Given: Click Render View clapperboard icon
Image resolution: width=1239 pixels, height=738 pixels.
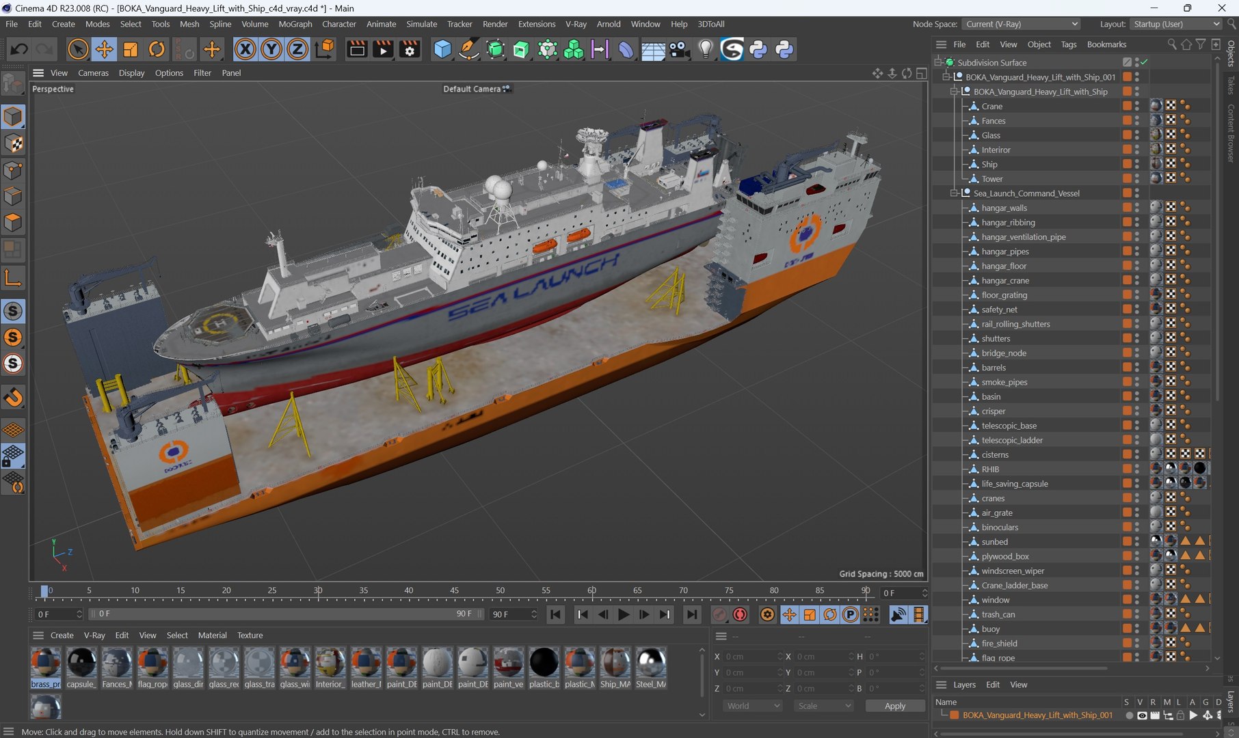Looking at the screenshot, I should point(356,49).
